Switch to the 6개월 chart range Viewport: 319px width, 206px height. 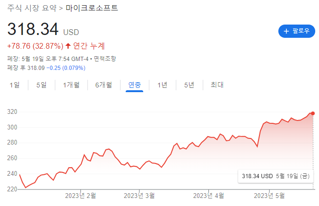(x=104, y=85)
